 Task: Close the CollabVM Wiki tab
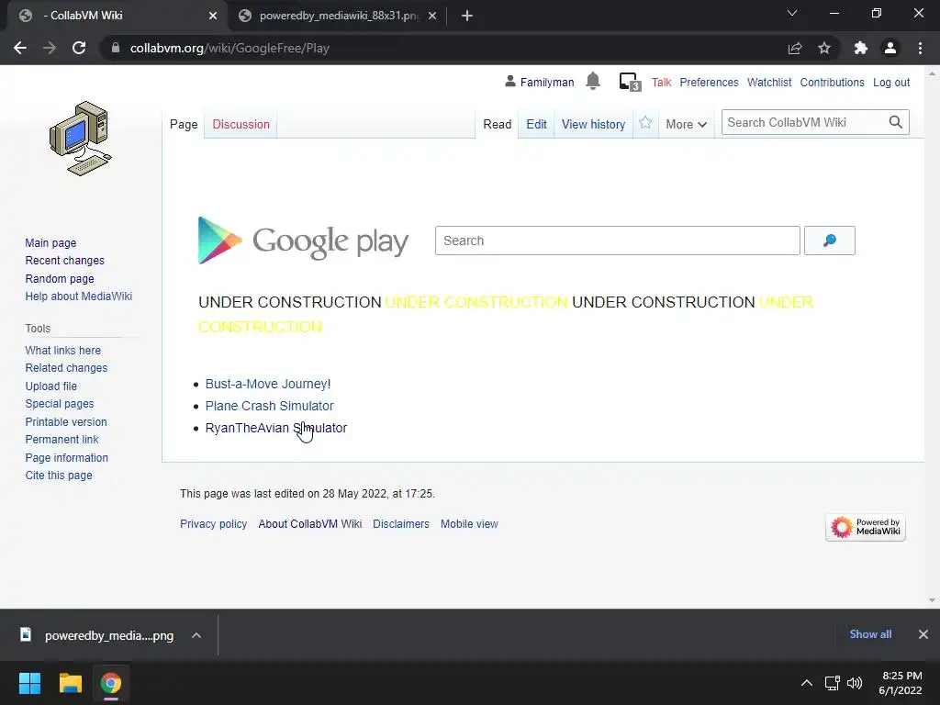pos(213,16)
